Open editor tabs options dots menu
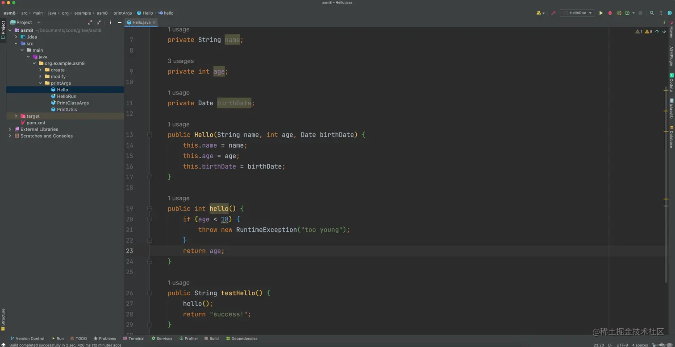The image size is (675, 347). (664, 22)
